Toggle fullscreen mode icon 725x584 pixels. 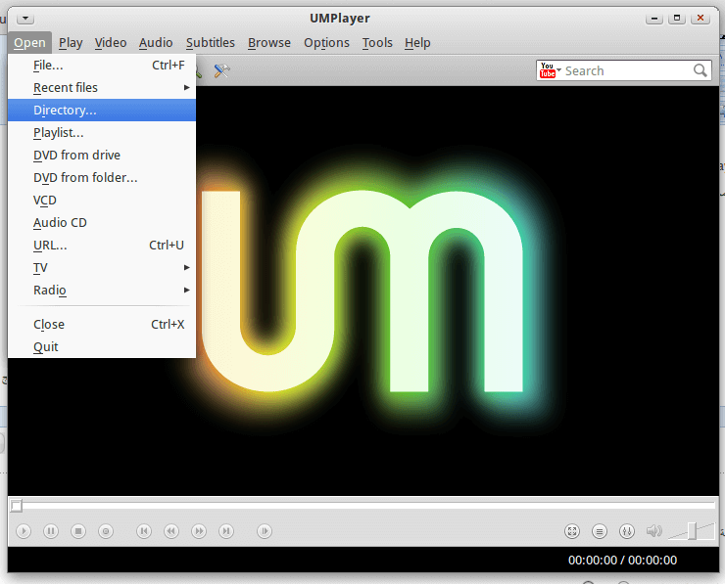(572, 531)
